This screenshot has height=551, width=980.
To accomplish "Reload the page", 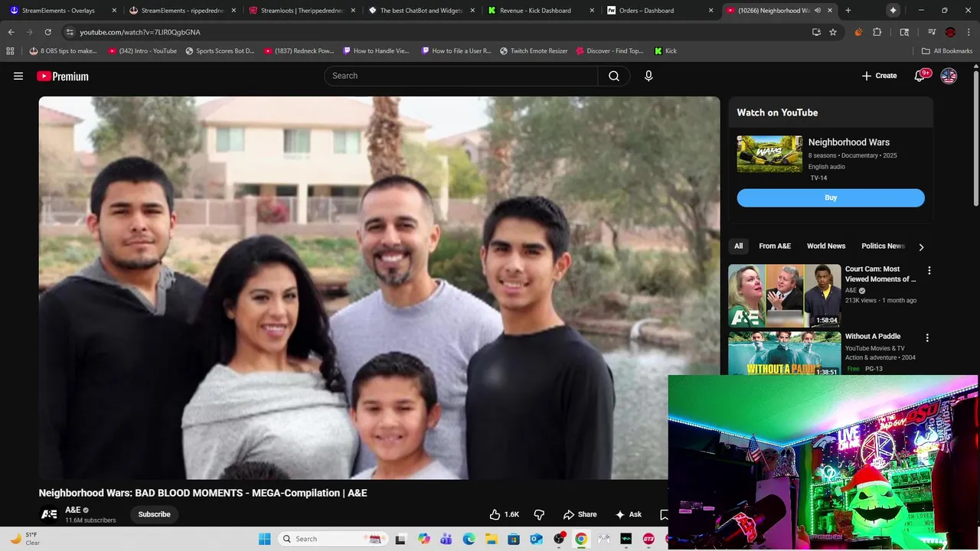I will click(x=47, y=32).
